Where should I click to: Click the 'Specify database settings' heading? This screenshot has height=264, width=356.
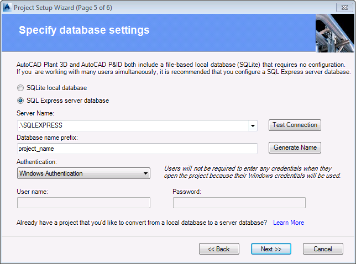pyautogui.click(x=84, y=30)
